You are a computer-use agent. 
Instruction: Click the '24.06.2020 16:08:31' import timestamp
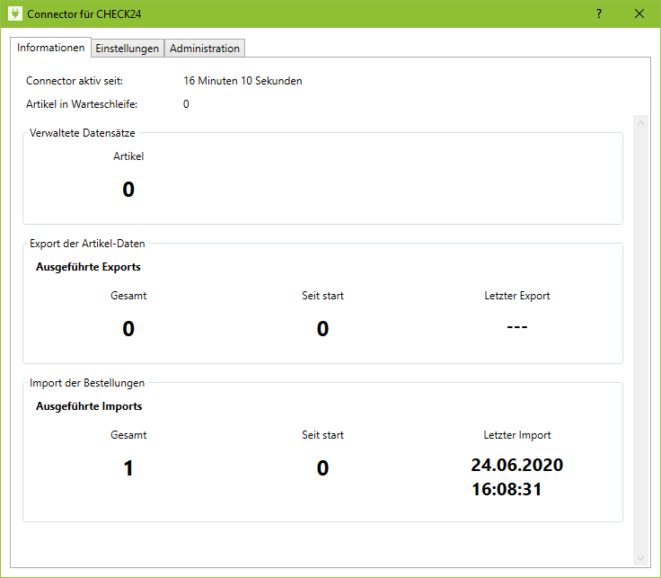click(517, 477)
